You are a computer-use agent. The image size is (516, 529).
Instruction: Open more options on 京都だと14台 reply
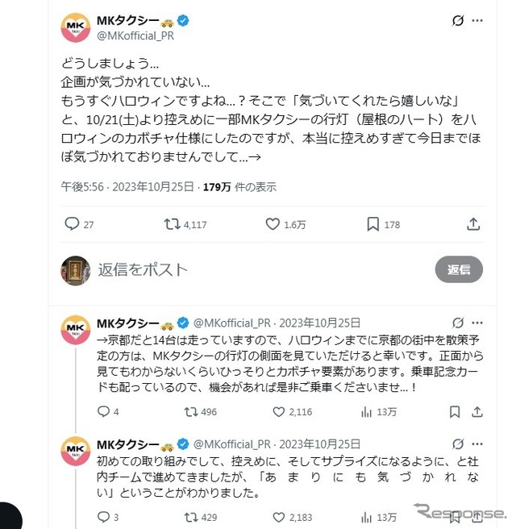[481, 323]
